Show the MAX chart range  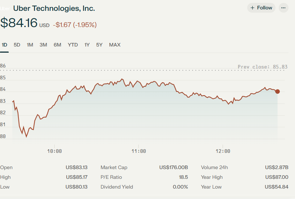pyautogui.click(x=115, y=45)
